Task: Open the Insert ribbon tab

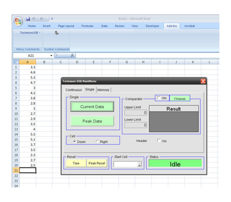Action: pos(46,26)
